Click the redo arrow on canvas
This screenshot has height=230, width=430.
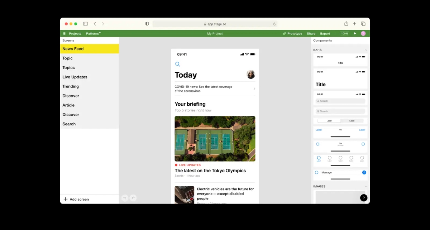pos(133,198)
